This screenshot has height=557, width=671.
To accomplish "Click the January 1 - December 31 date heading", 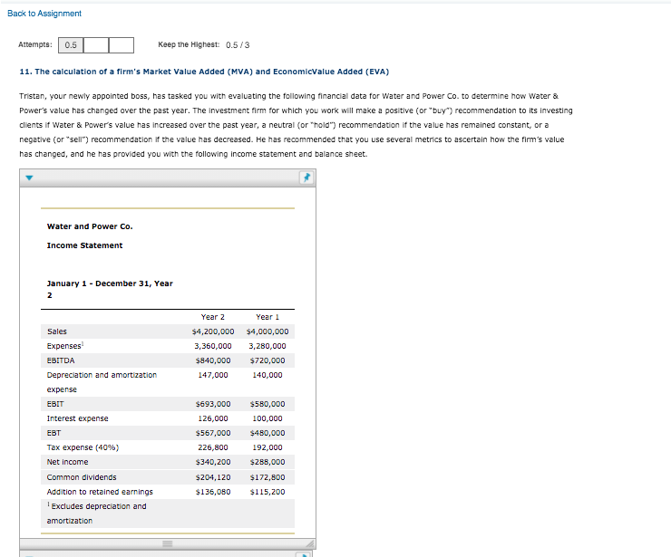I will click(x=110, y=290).
